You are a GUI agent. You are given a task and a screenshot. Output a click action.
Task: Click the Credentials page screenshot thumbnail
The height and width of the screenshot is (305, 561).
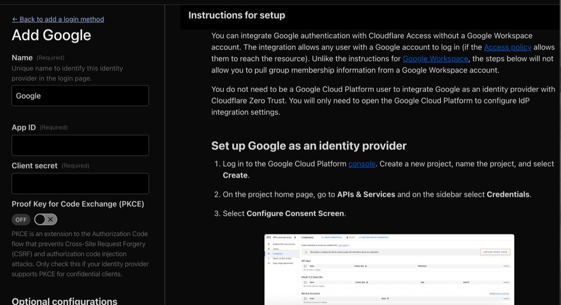[389, 269]
